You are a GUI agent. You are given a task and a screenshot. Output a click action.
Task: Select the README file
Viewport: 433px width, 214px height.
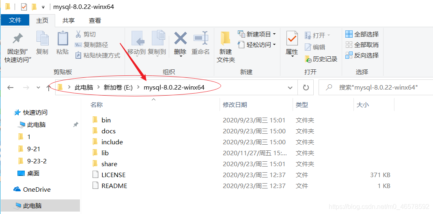pyautogui.click(x=114, y=186)
